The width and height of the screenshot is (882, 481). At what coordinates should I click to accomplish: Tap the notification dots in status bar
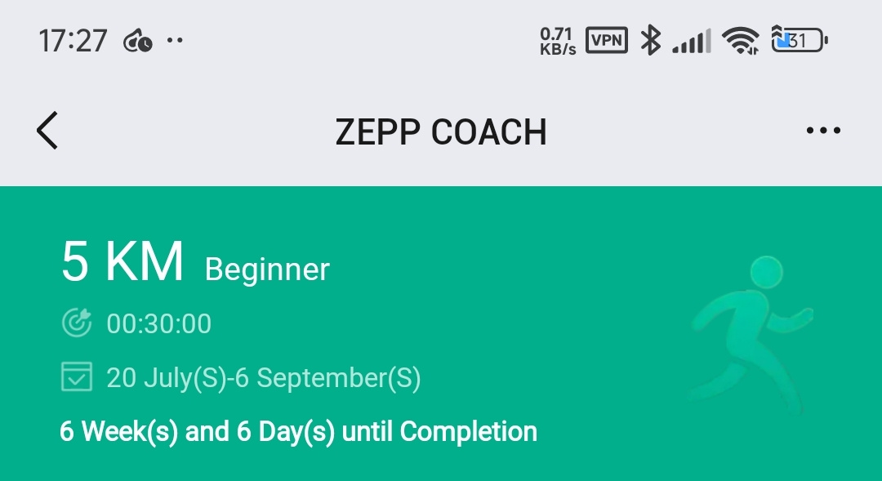[x=175, y=40]
